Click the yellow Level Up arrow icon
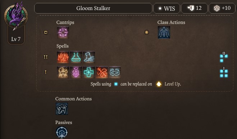 [x=159, y=84]
